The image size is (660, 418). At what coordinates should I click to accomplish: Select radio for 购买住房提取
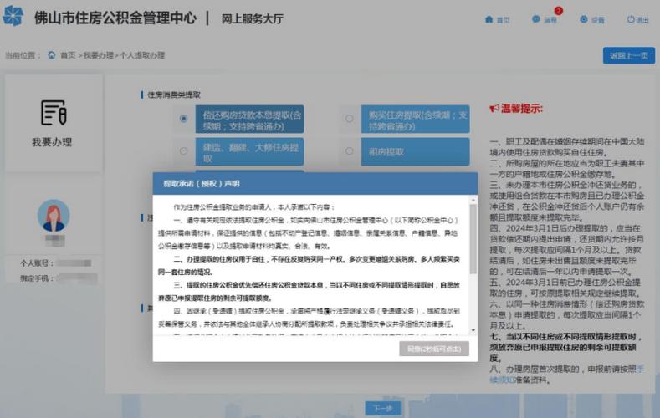pos(350,119)
